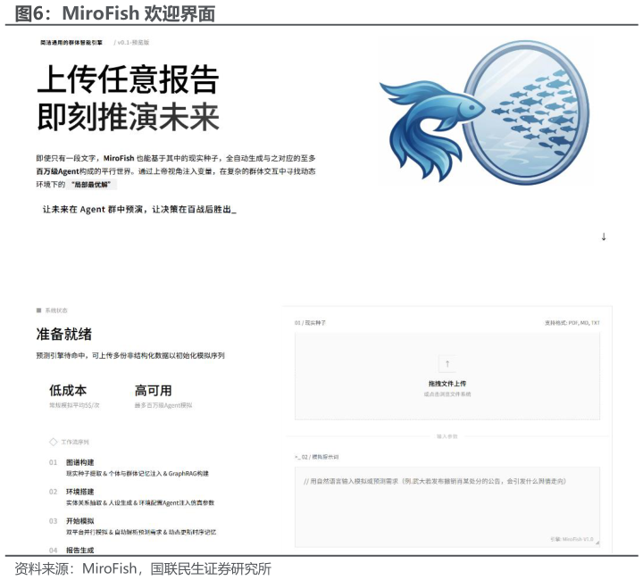The image size is (643, 580).
Task: Click the 预测引擎待命中 description line
Action: 130,355
